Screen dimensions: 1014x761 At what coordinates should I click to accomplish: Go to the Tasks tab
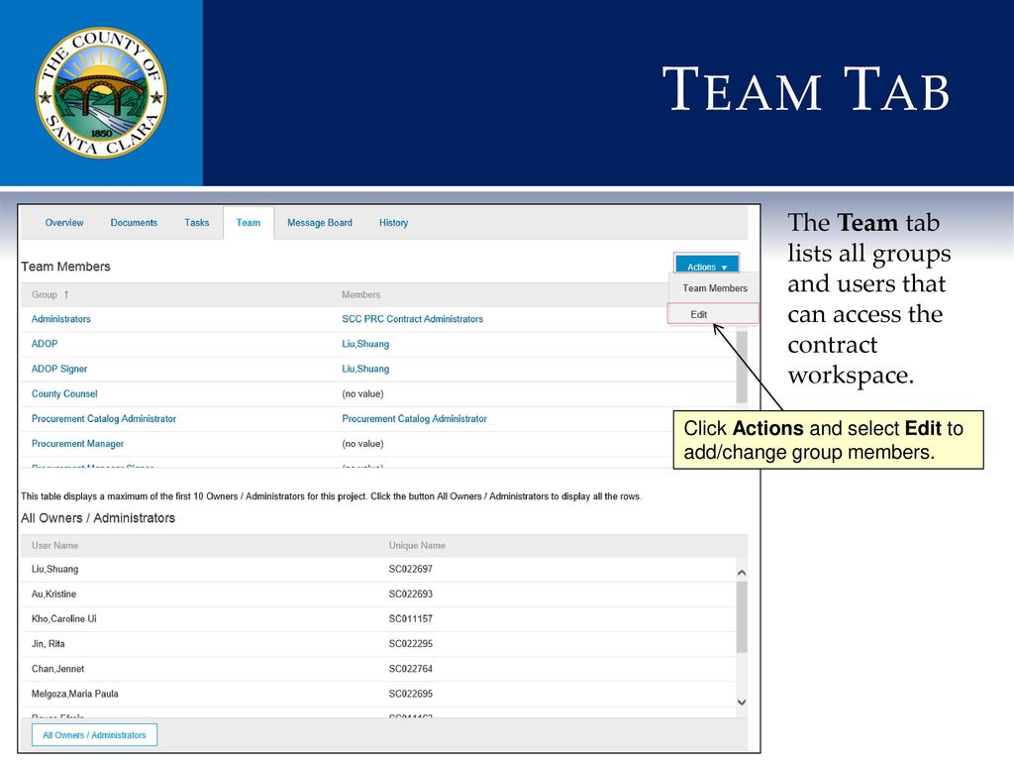coord(197,223)
